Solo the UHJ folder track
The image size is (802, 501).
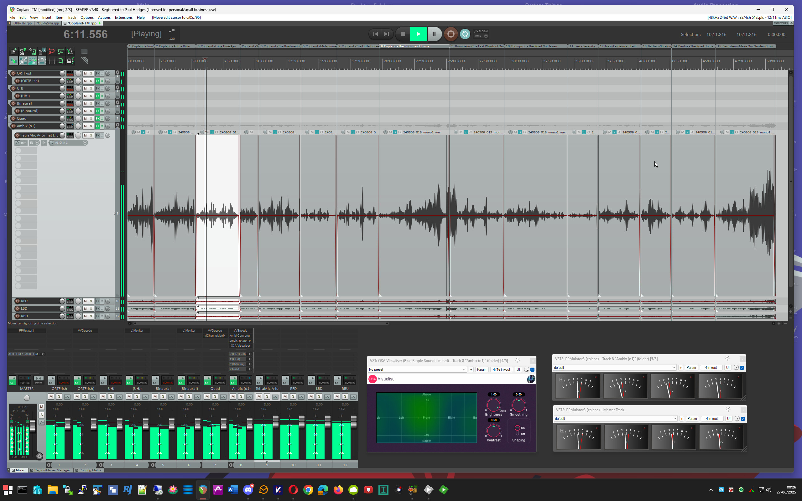tap(91, 89)
